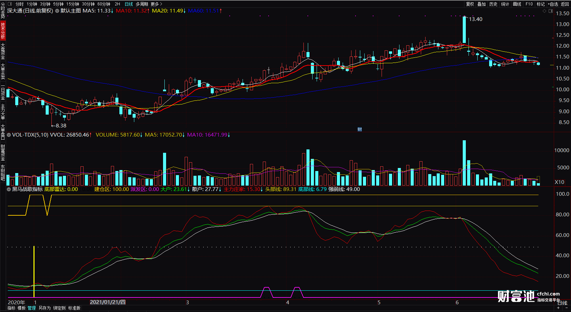Open the 财富资金 sidebar tab
Viewport: 571px width, 312px height.
(3, 152)
